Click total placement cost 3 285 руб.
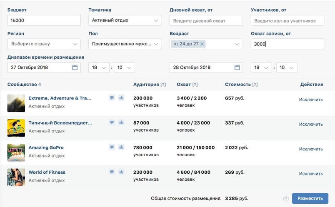This screenshot has height=207, width=335. [237, 198]
